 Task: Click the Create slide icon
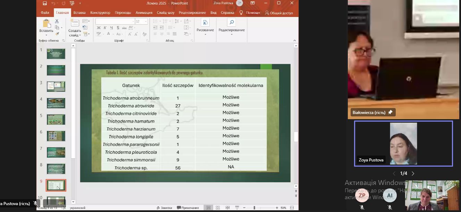click(75, 23)
